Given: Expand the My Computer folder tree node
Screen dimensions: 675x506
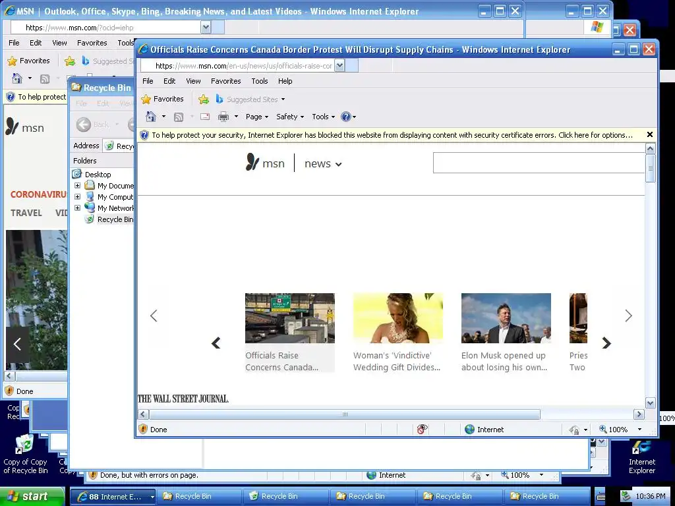Looking at the screenshot, I should click(78, 196).
